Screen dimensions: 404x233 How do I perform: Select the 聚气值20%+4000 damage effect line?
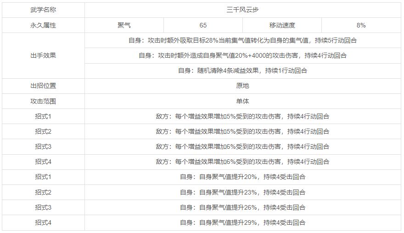pos(242,55)
